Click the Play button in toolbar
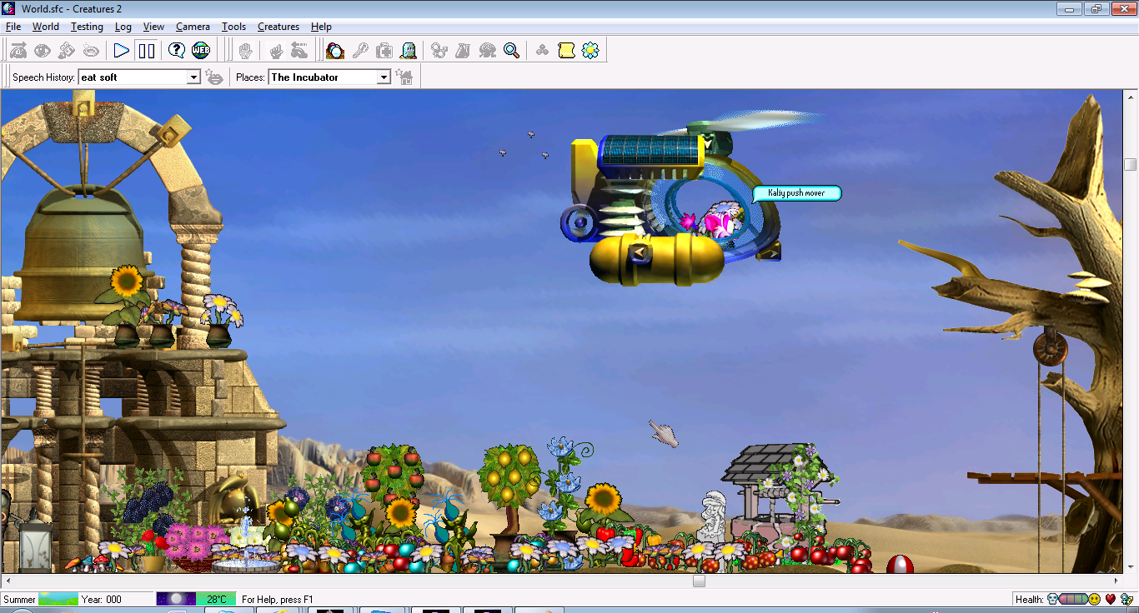The width and height of the screenshot is (1139, 613). click(122, 51)
